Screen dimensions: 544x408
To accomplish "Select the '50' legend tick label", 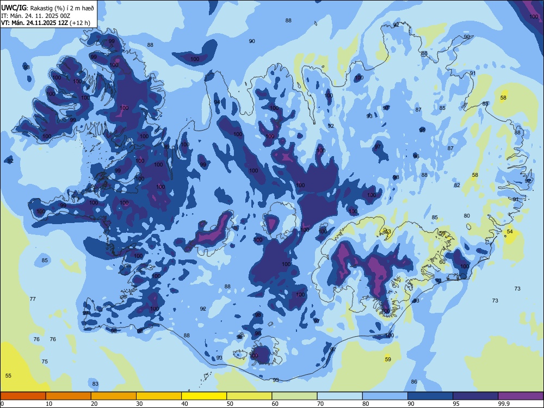I will pyautogui.click(x=230, y=404).
